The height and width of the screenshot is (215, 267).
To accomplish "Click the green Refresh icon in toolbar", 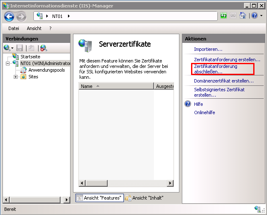I will 224,16.
